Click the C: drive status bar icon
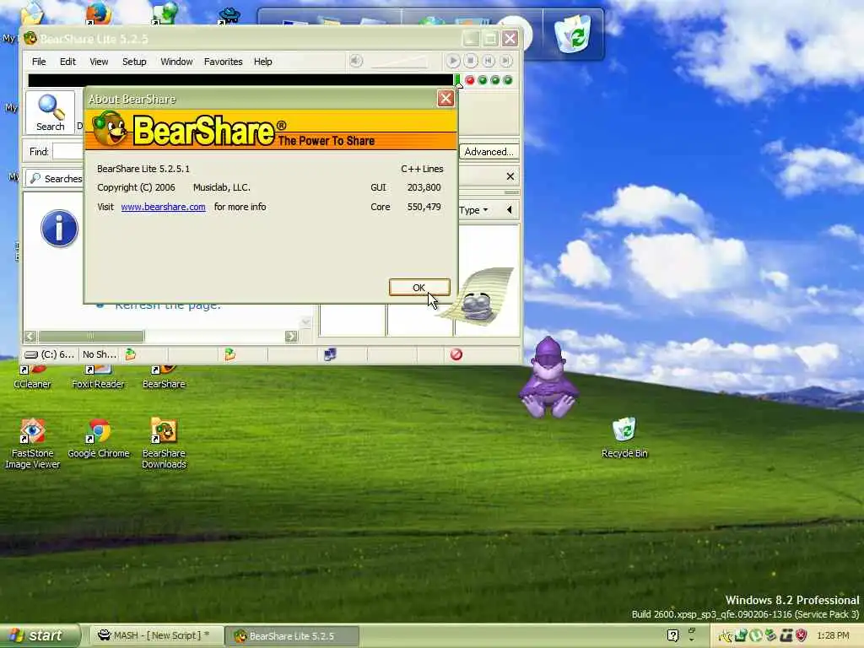 coord(31,354)
